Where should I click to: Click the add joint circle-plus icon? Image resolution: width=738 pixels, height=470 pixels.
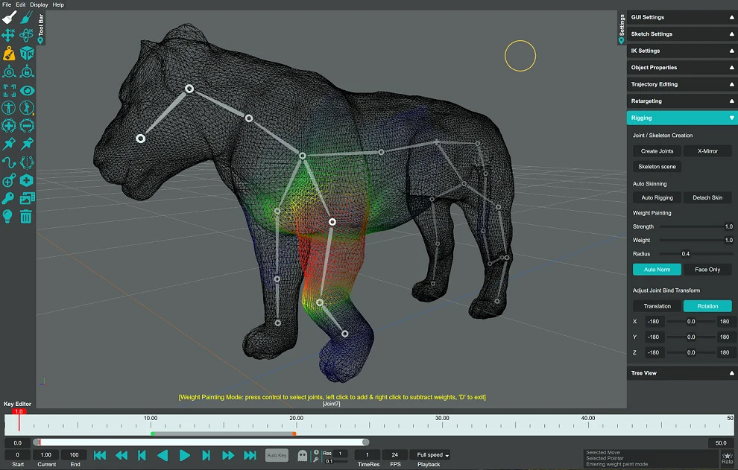coord(8,181)
